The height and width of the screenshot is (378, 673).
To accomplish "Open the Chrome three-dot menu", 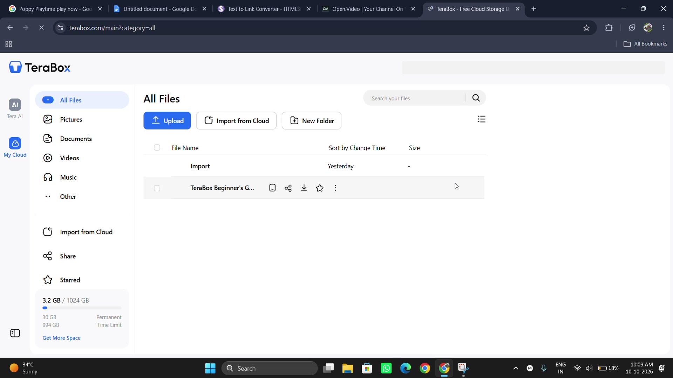I will coord(664,28).
